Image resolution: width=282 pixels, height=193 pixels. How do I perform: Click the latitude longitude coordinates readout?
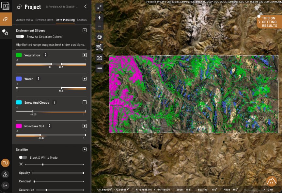coord(113,190)
